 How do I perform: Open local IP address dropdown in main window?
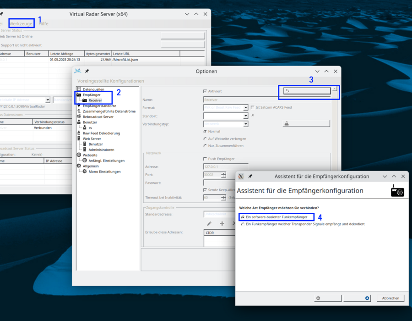click(x=48, y=100)
